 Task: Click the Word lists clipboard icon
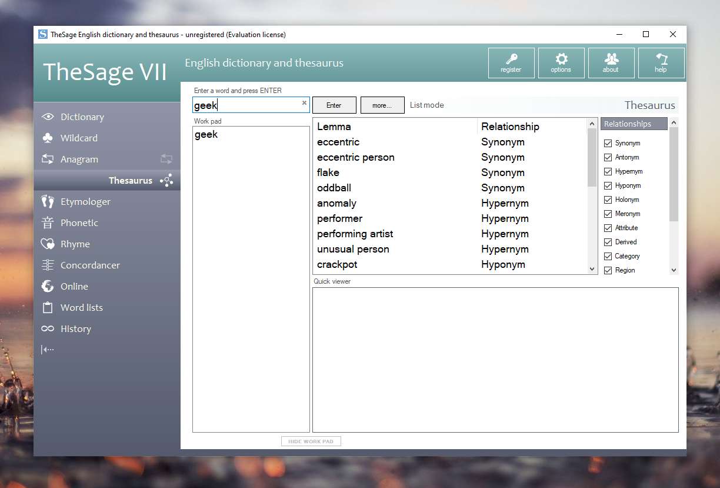click(48, 308)
